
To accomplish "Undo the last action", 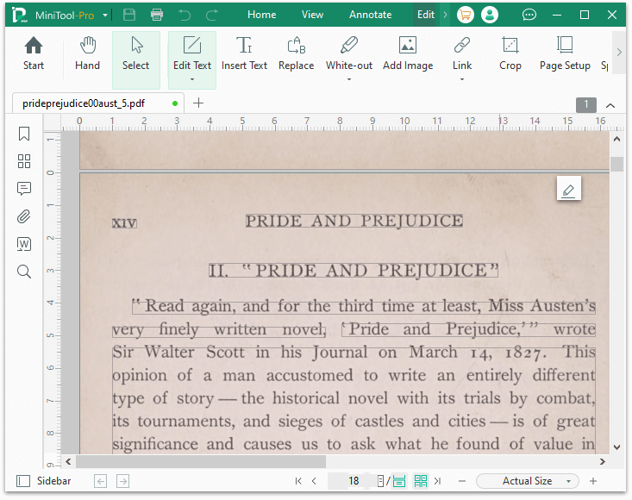I will [185, 15].
